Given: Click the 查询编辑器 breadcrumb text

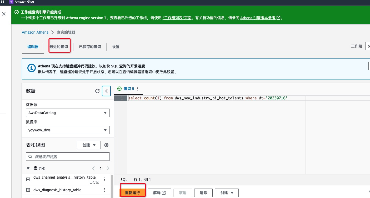Looking at the screenshot, I should coord(66,32).
